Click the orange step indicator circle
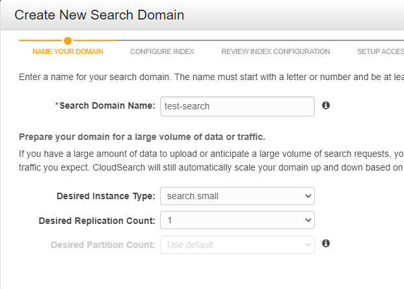Image resolution: width=404 pixels, height=289 pixels. coord(68,40)
